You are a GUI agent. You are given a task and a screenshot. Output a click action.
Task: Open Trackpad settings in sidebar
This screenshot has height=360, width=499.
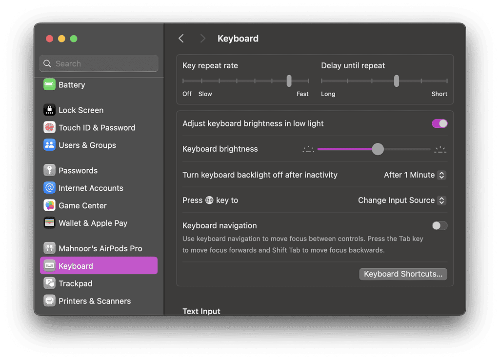[75, 283]
